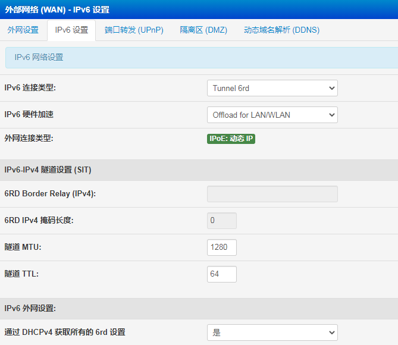This screenshot has height=345, width=398.
Task: Click the IPv6 外网设置 section header
Action: 34,308
